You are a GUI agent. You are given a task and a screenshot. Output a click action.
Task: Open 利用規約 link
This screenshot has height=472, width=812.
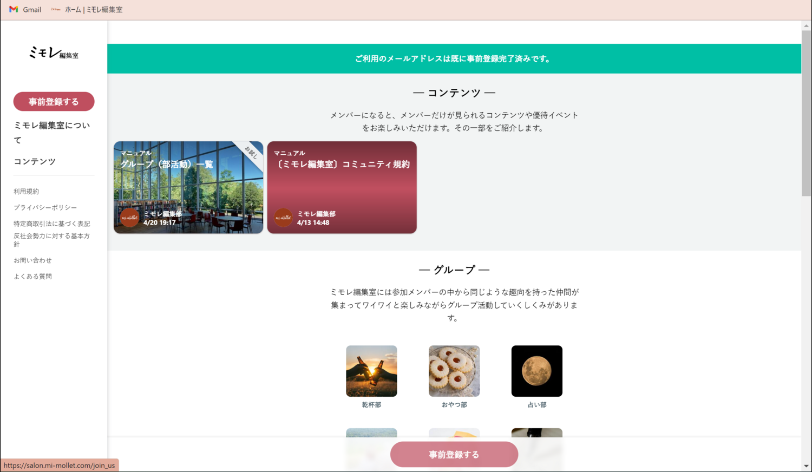coord(26,191)
